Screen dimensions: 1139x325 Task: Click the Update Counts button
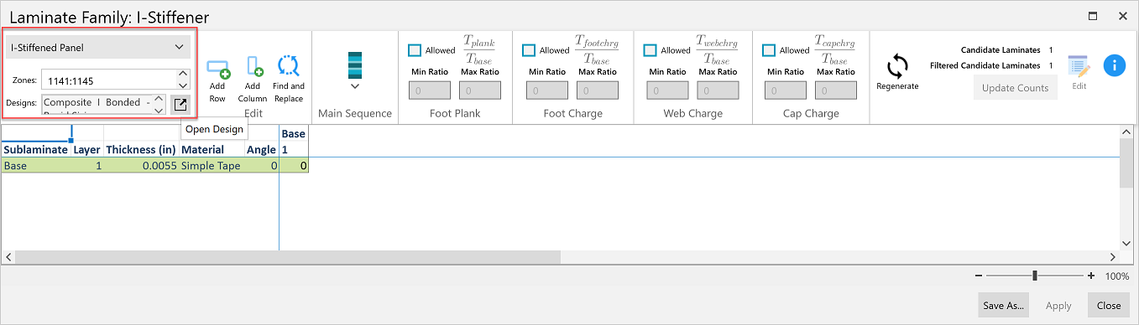click(1016, 87)
